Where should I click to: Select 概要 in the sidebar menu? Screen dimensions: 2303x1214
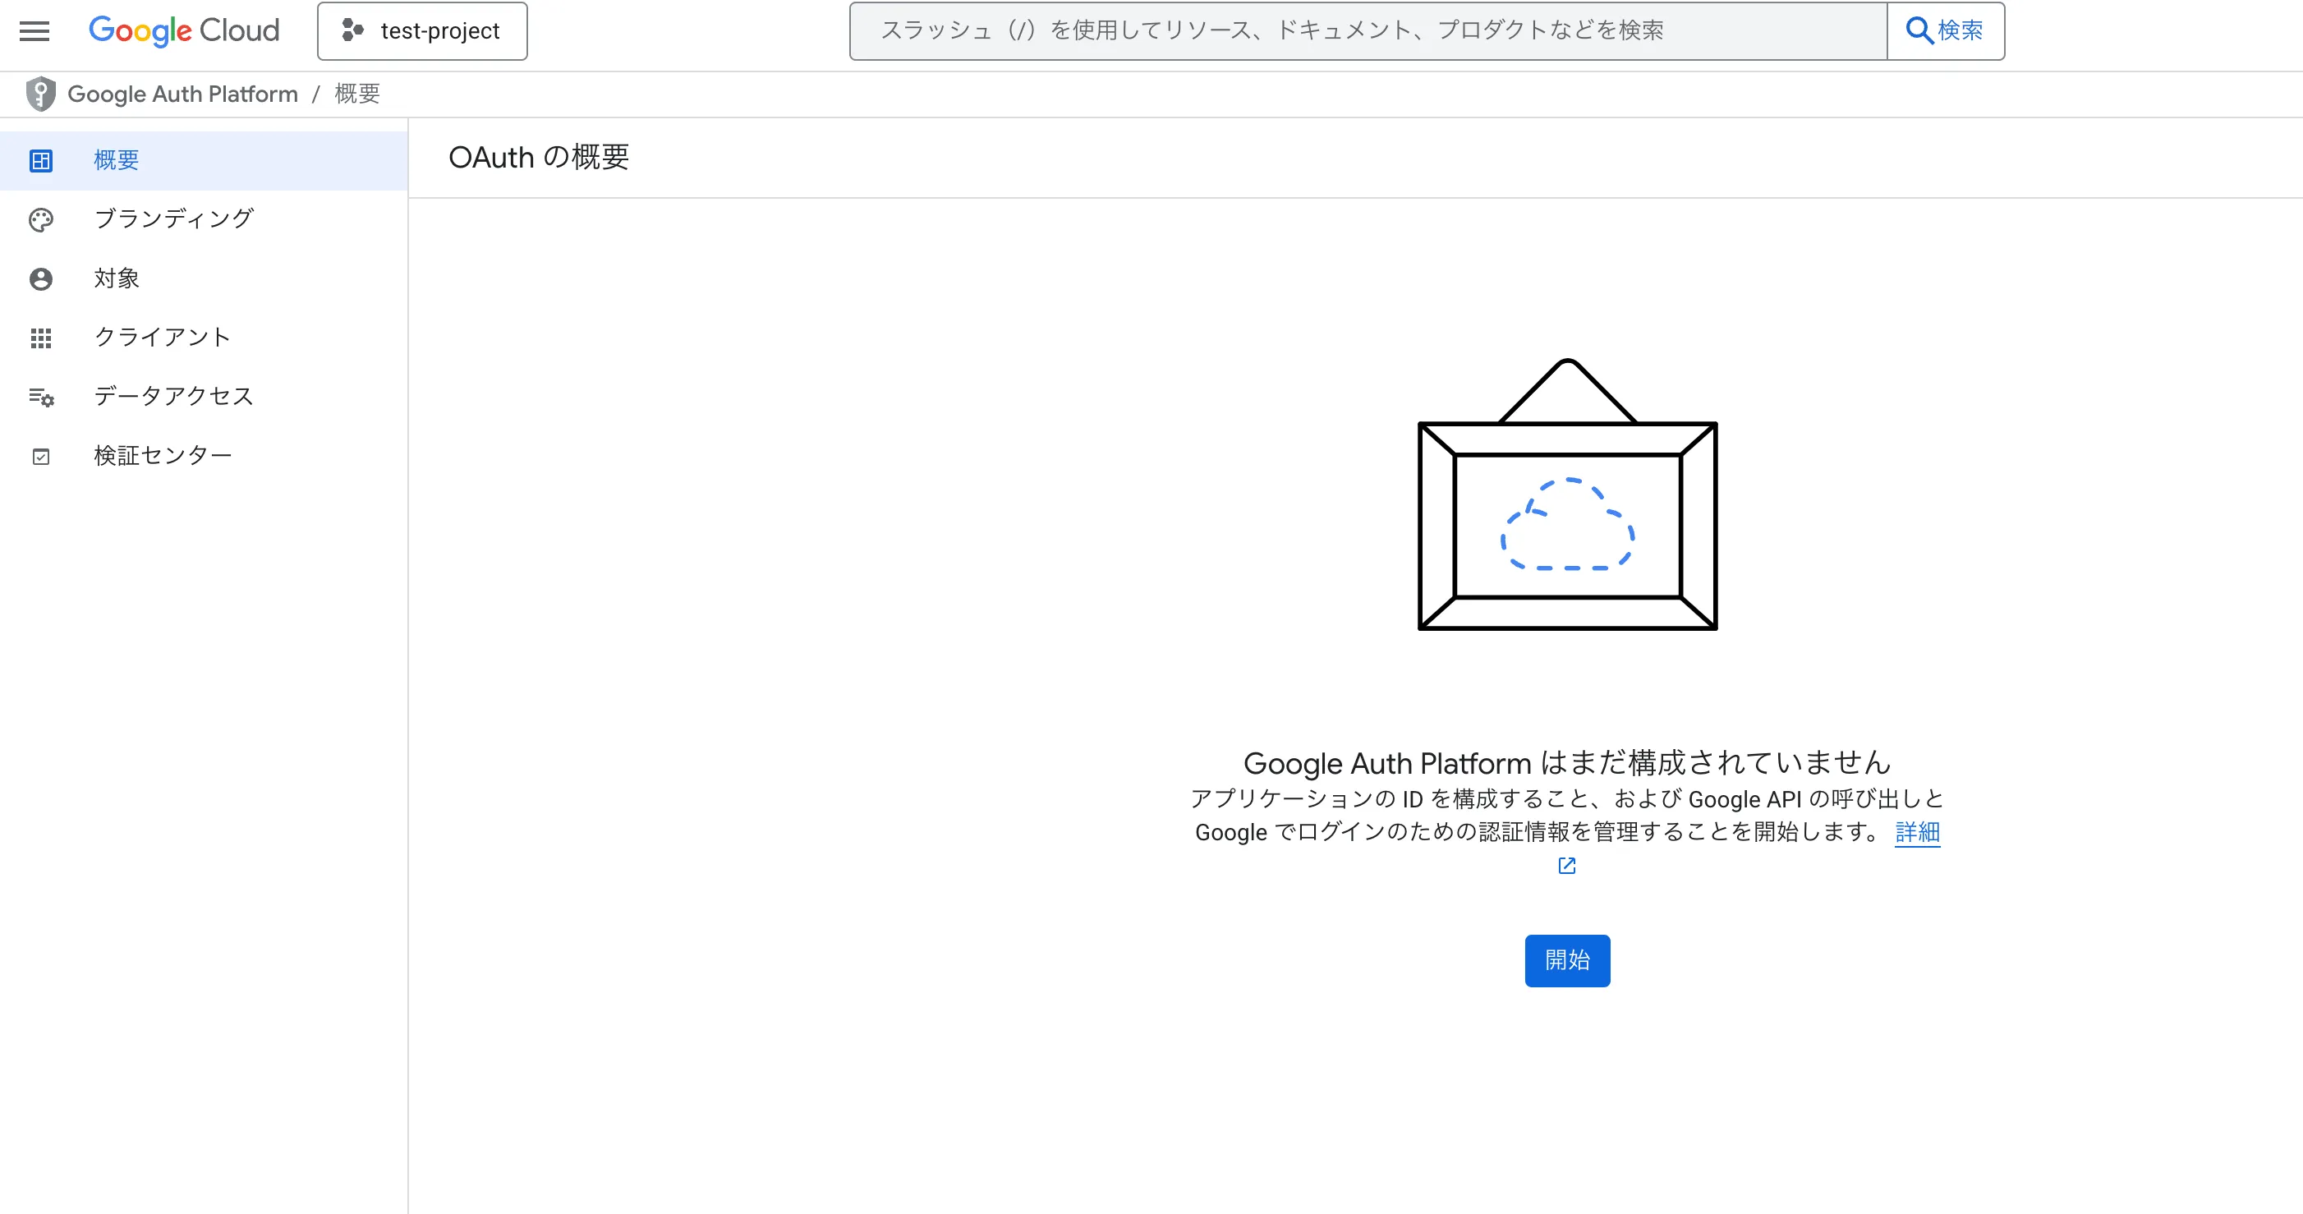pos(117,160)
